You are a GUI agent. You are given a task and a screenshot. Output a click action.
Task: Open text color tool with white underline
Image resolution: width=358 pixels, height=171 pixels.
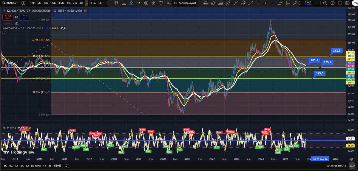point(124,3)
